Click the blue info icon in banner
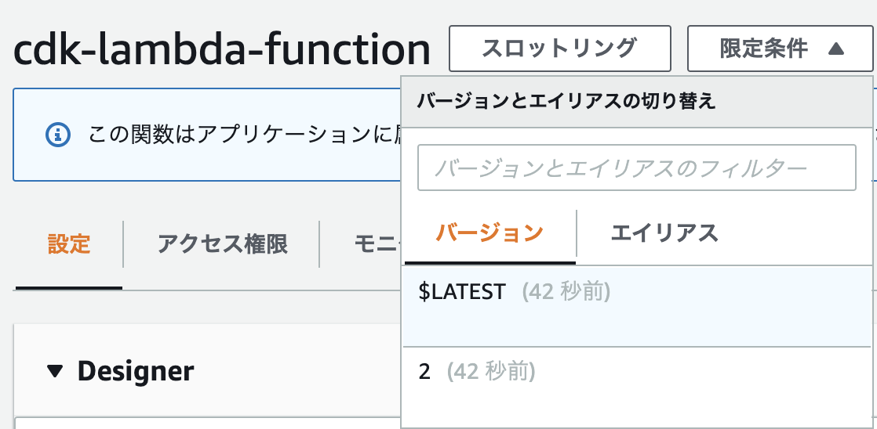The image size is (877, 429). 57,135
